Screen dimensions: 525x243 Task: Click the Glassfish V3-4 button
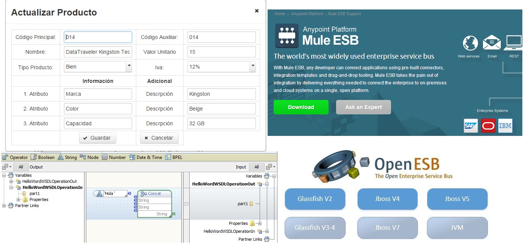click(x=315, y=227)
